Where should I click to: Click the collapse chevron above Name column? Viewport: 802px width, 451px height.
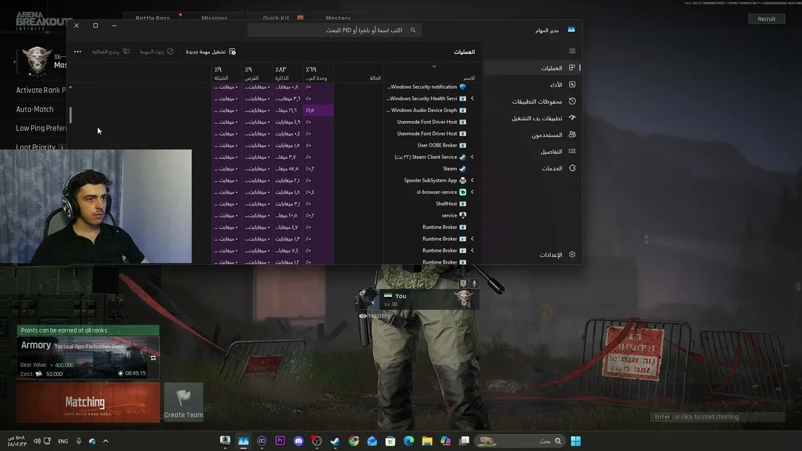[x=434, y=66]
